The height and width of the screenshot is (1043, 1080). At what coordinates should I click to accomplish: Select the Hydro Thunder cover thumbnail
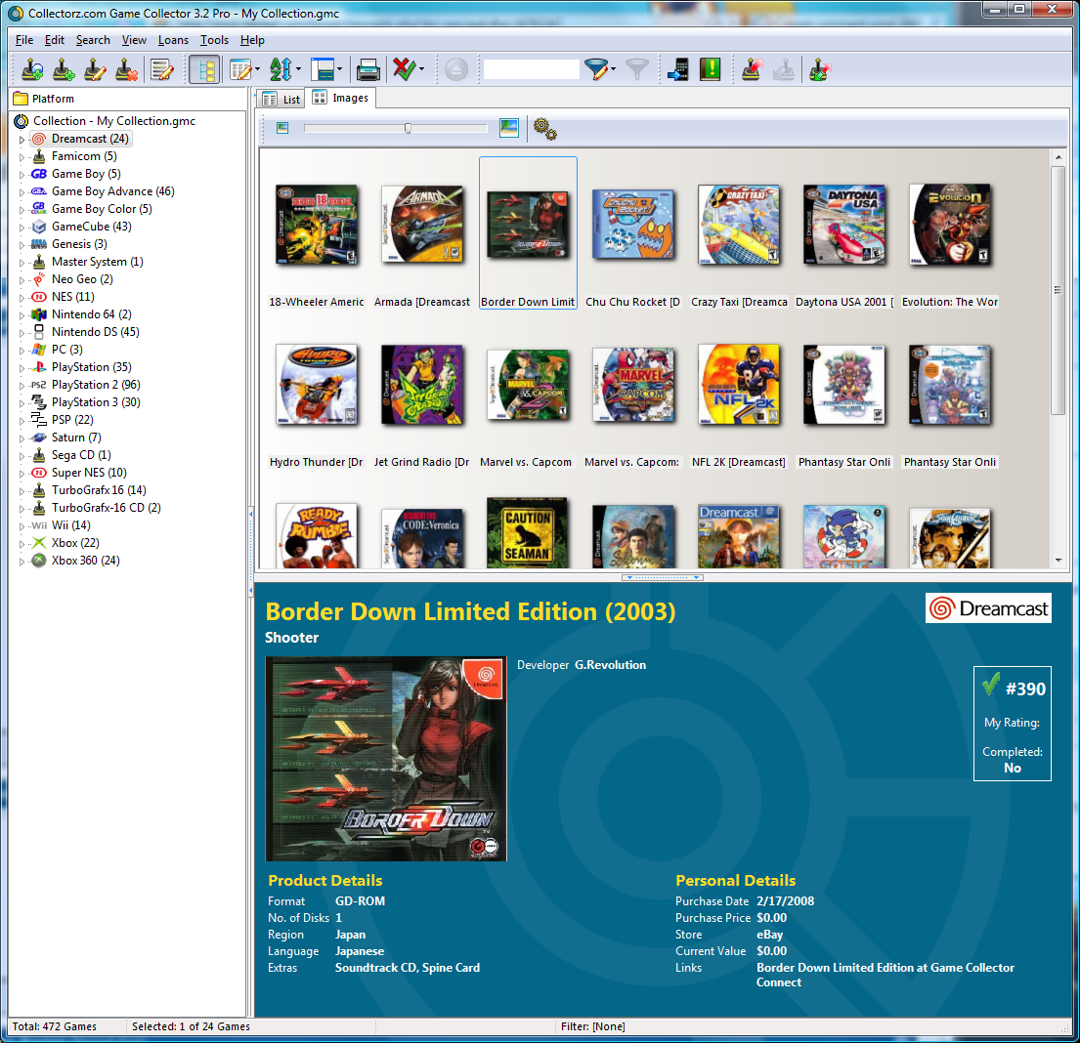[x=316, y=385]
